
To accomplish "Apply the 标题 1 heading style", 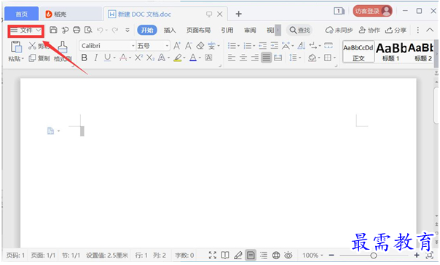I will (390, 51).
